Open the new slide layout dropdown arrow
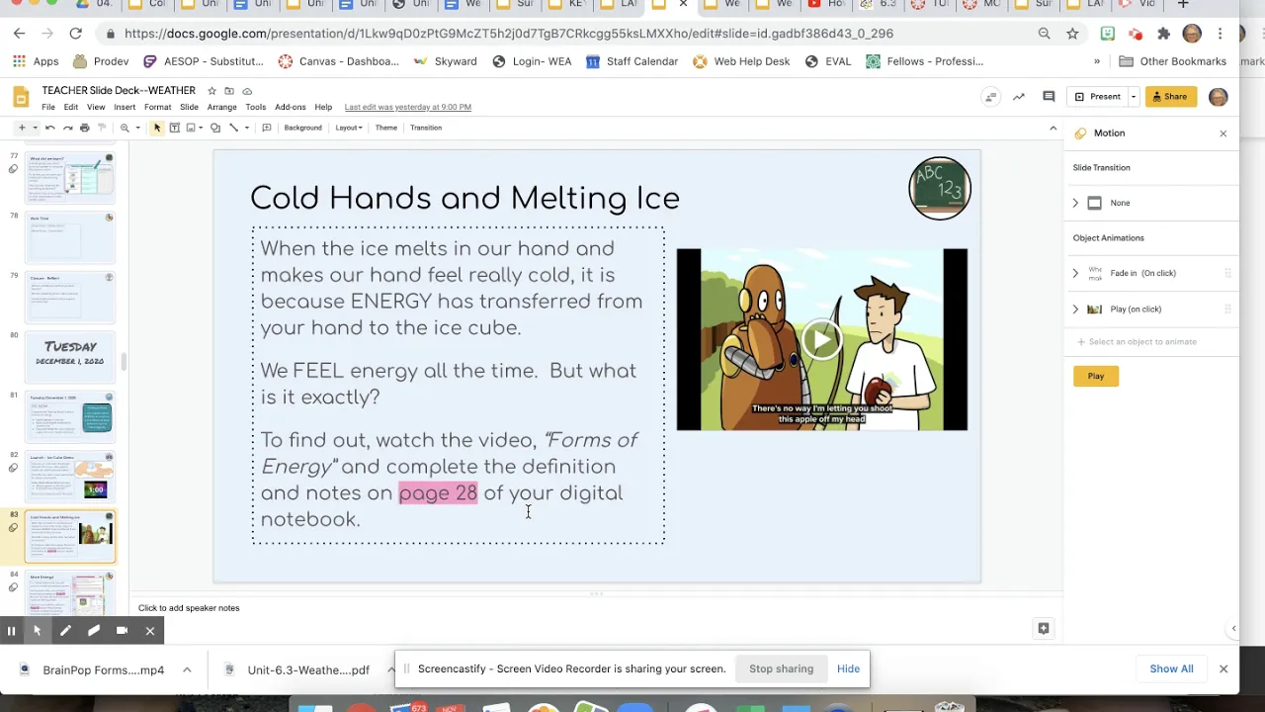This screenshot has height=712, width=1265. click(x=35, y=128)
